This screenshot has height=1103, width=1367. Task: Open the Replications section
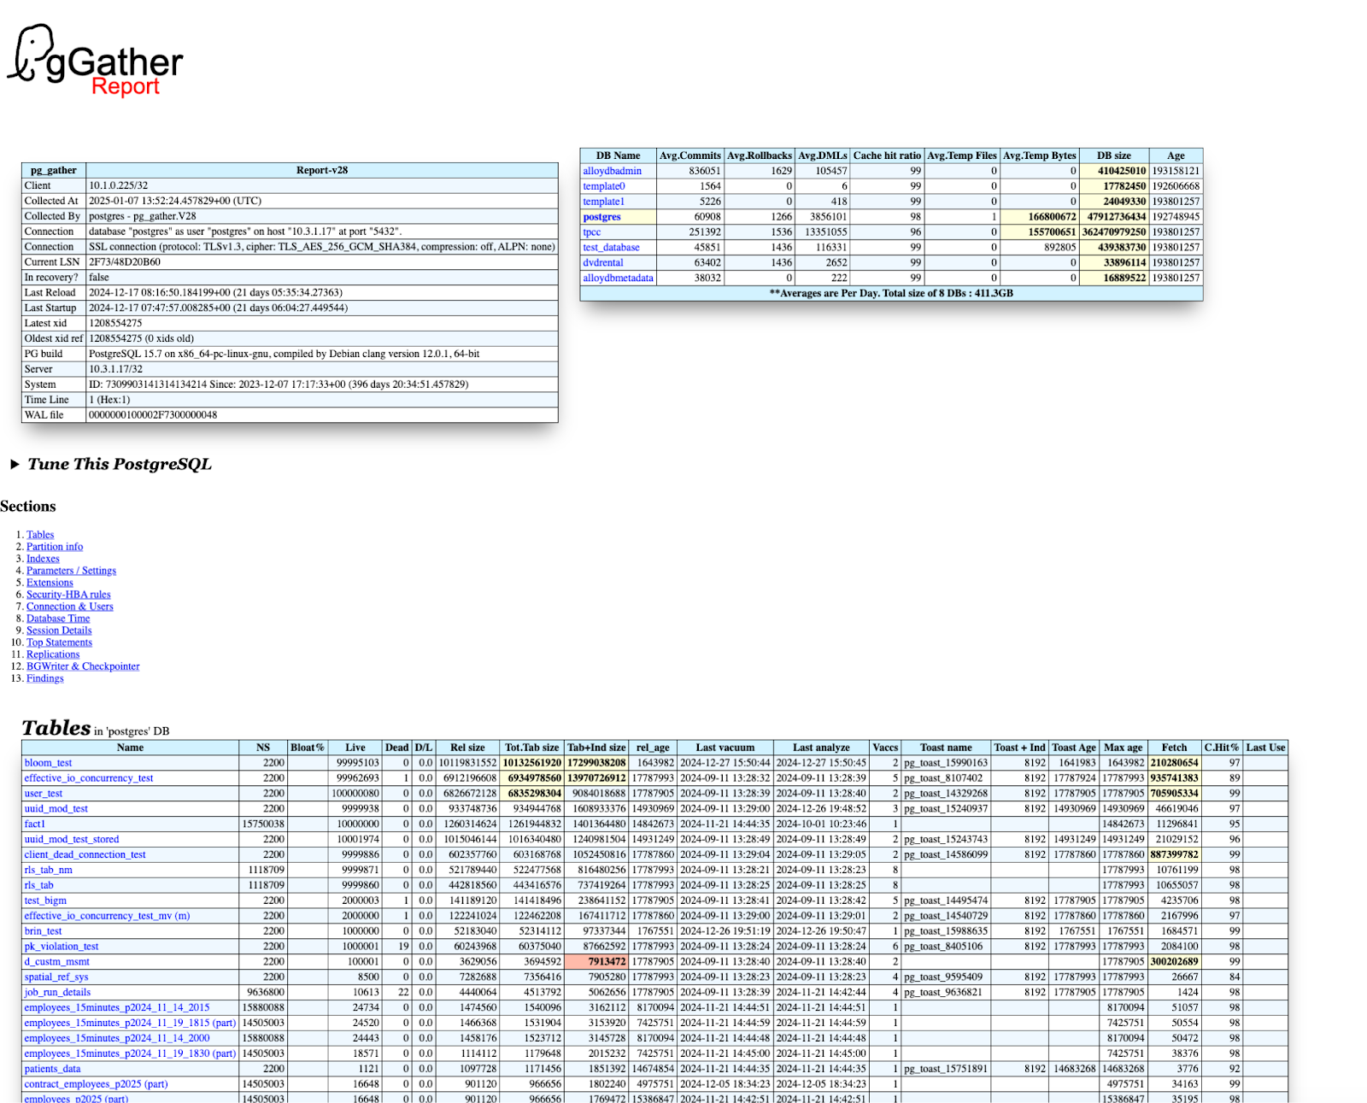click(x=52, y=654)
